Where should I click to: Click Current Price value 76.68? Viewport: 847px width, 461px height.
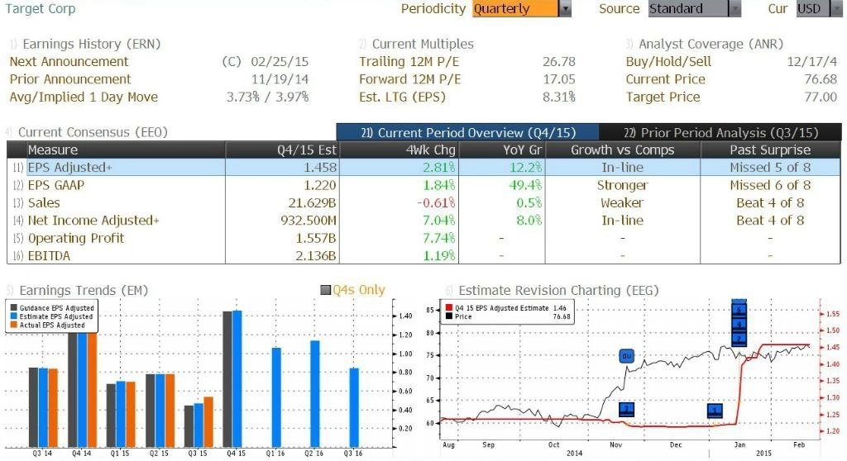821,79
